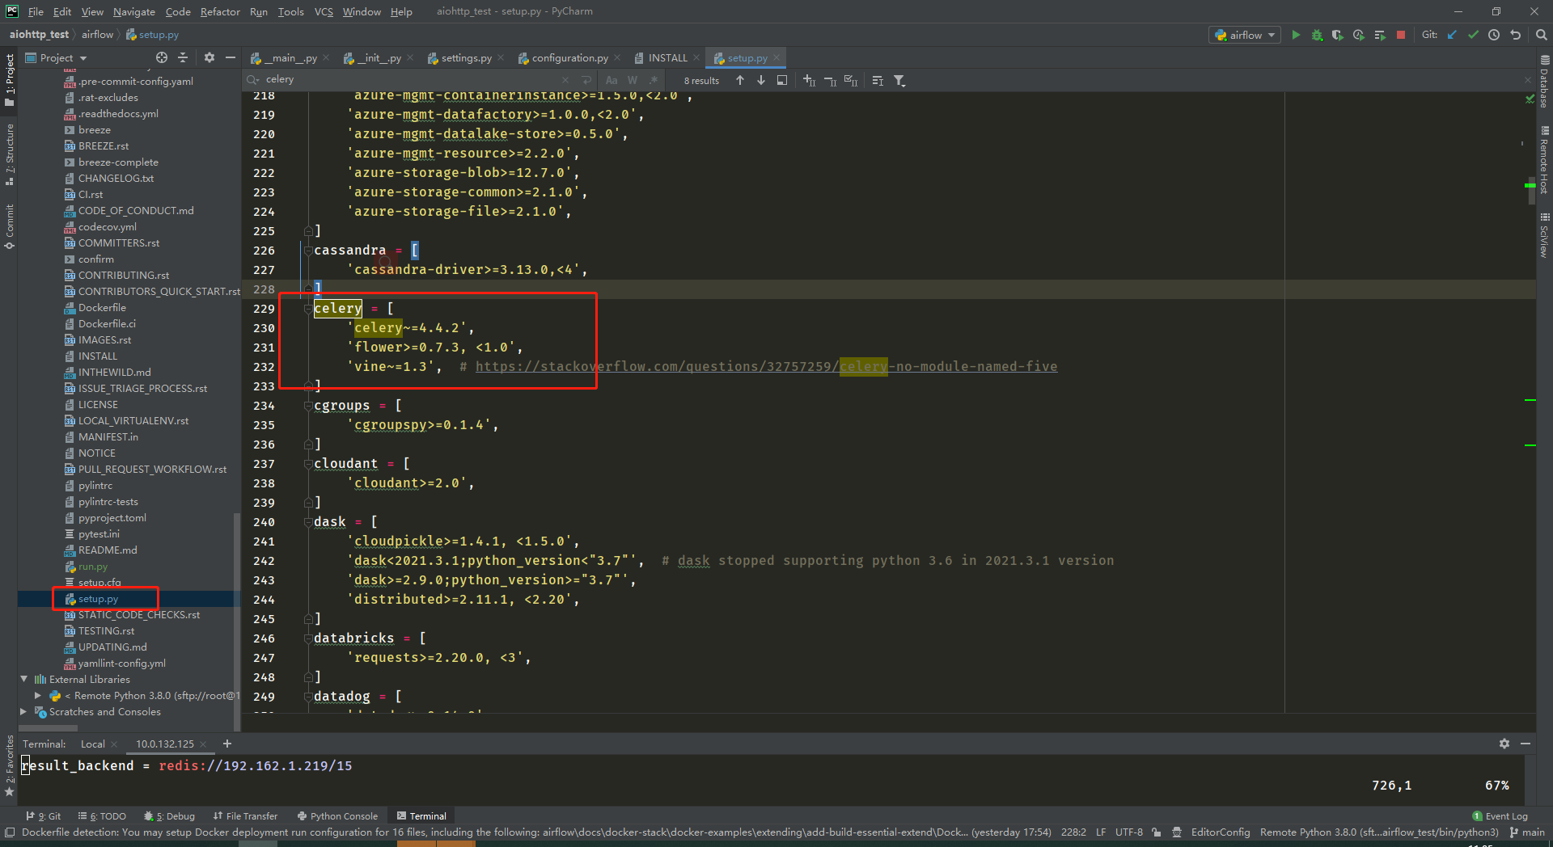The image size is (1553, 847).
Task: Fold the dask list block
Action: pyautogui.click(x=307, y=522)
